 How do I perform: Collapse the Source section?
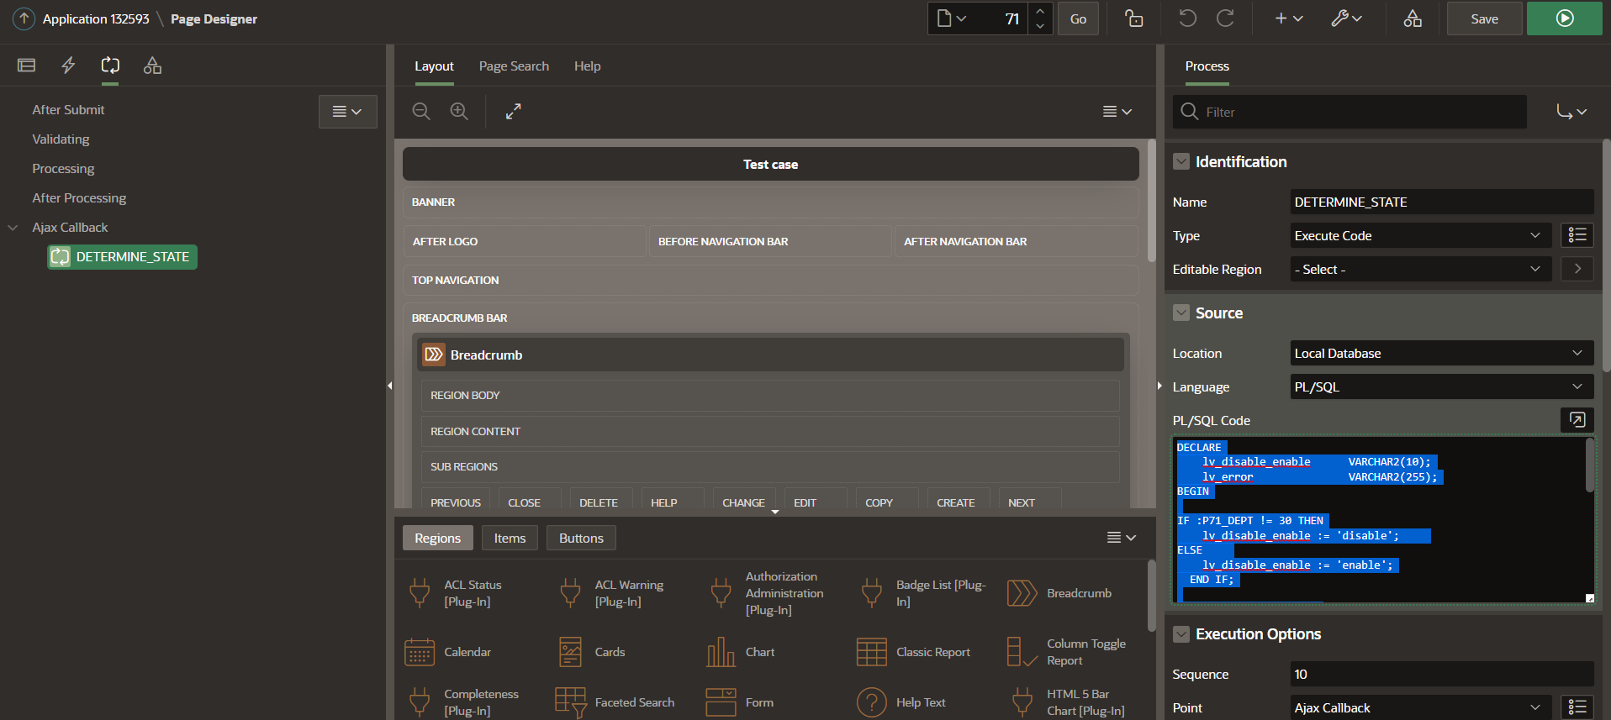coord(1181,313)
